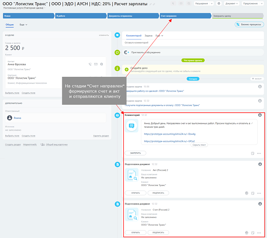Open three-dots menu of the Комментарий card
Screen dimensions: 267x238
(x=259, y=153)
